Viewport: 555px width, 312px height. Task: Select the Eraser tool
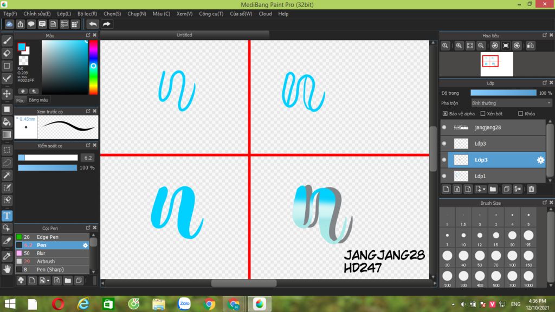click(7, 54)
